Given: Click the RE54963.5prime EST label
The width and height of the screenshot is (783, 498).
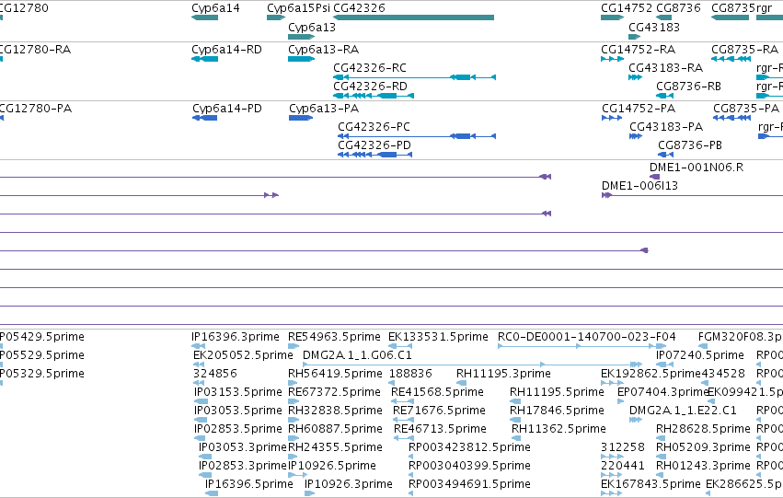Looking at the screenshot, I should pos(334,337).
